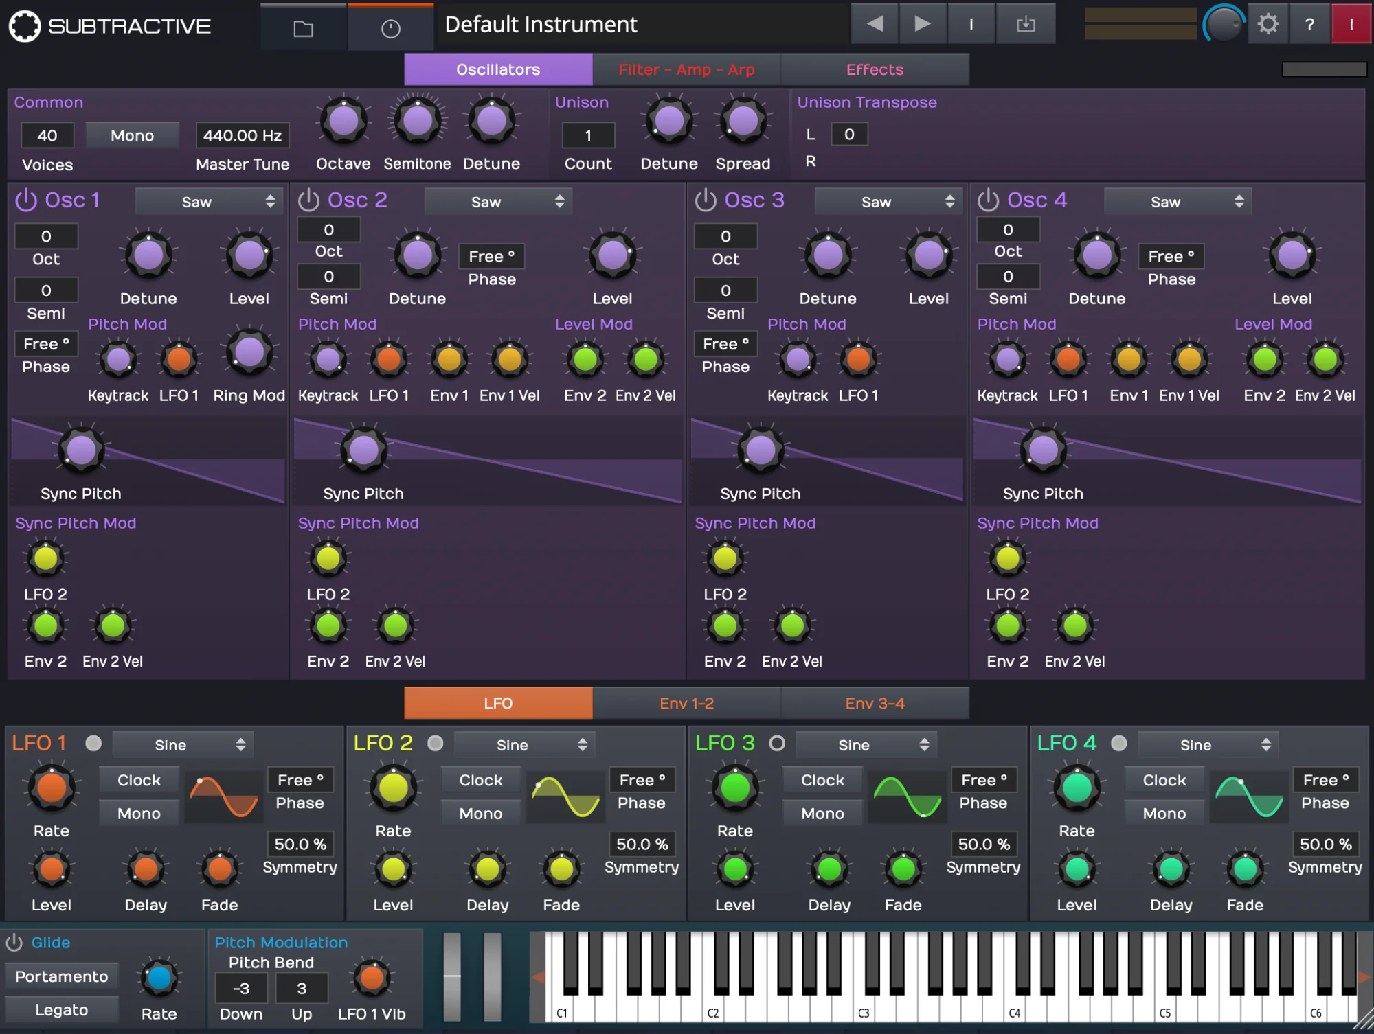
Task: Select the LFO modulation tab
Action: point(498,703)
